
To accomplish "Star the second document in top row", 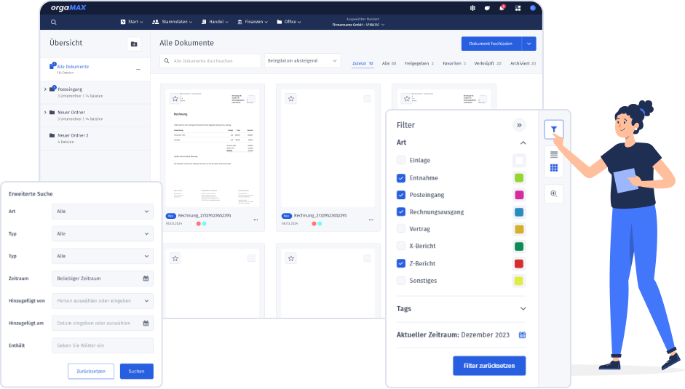I will [291, 99].
